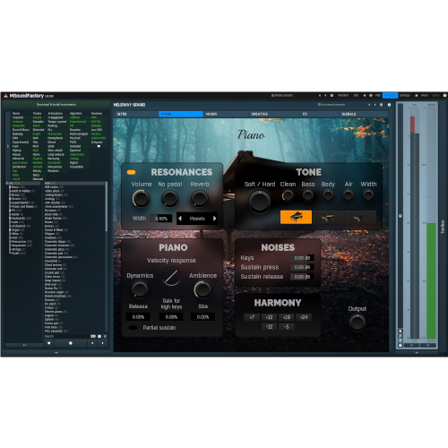Click the Resonances Reverb knob

tap(200, 199)
